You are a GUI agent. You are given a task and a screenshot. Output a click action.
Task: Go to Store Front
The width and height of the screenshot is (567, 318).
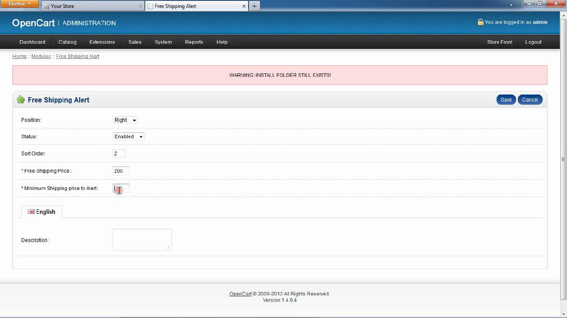point(500,42)
